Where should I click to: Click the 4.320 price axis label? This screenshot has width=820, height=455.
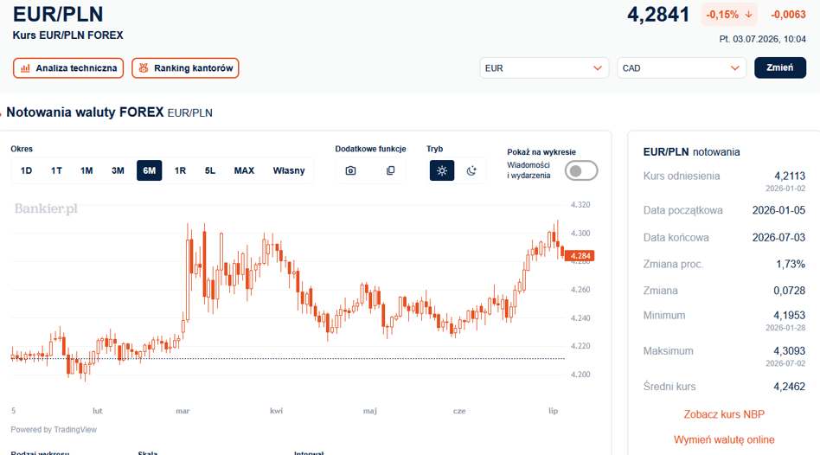(x=580, y=204)
